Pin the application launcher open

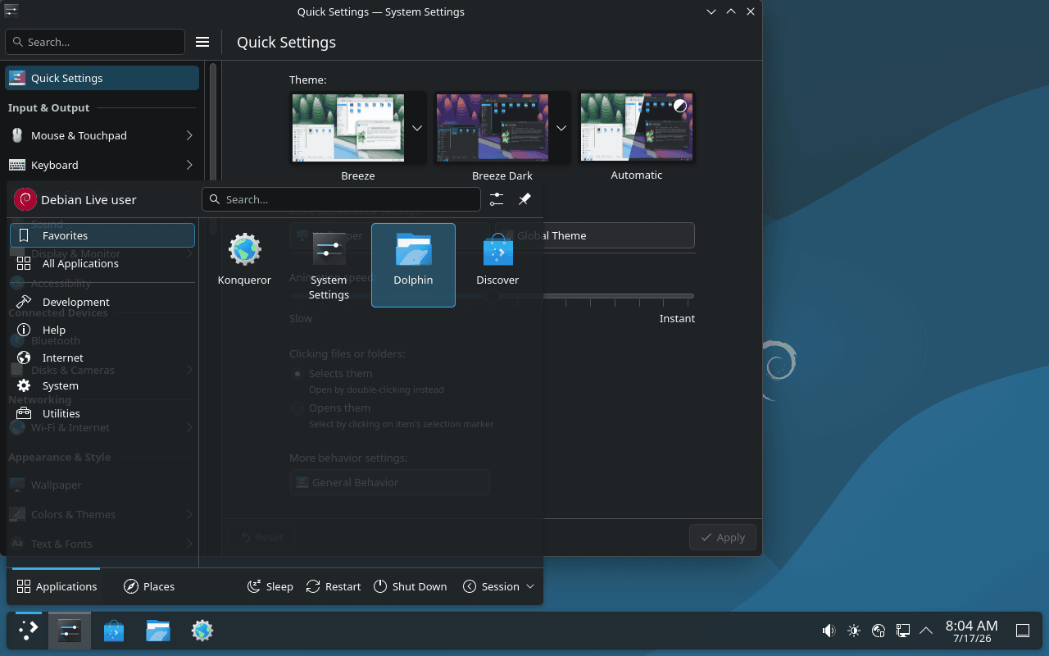pos(524,199)
